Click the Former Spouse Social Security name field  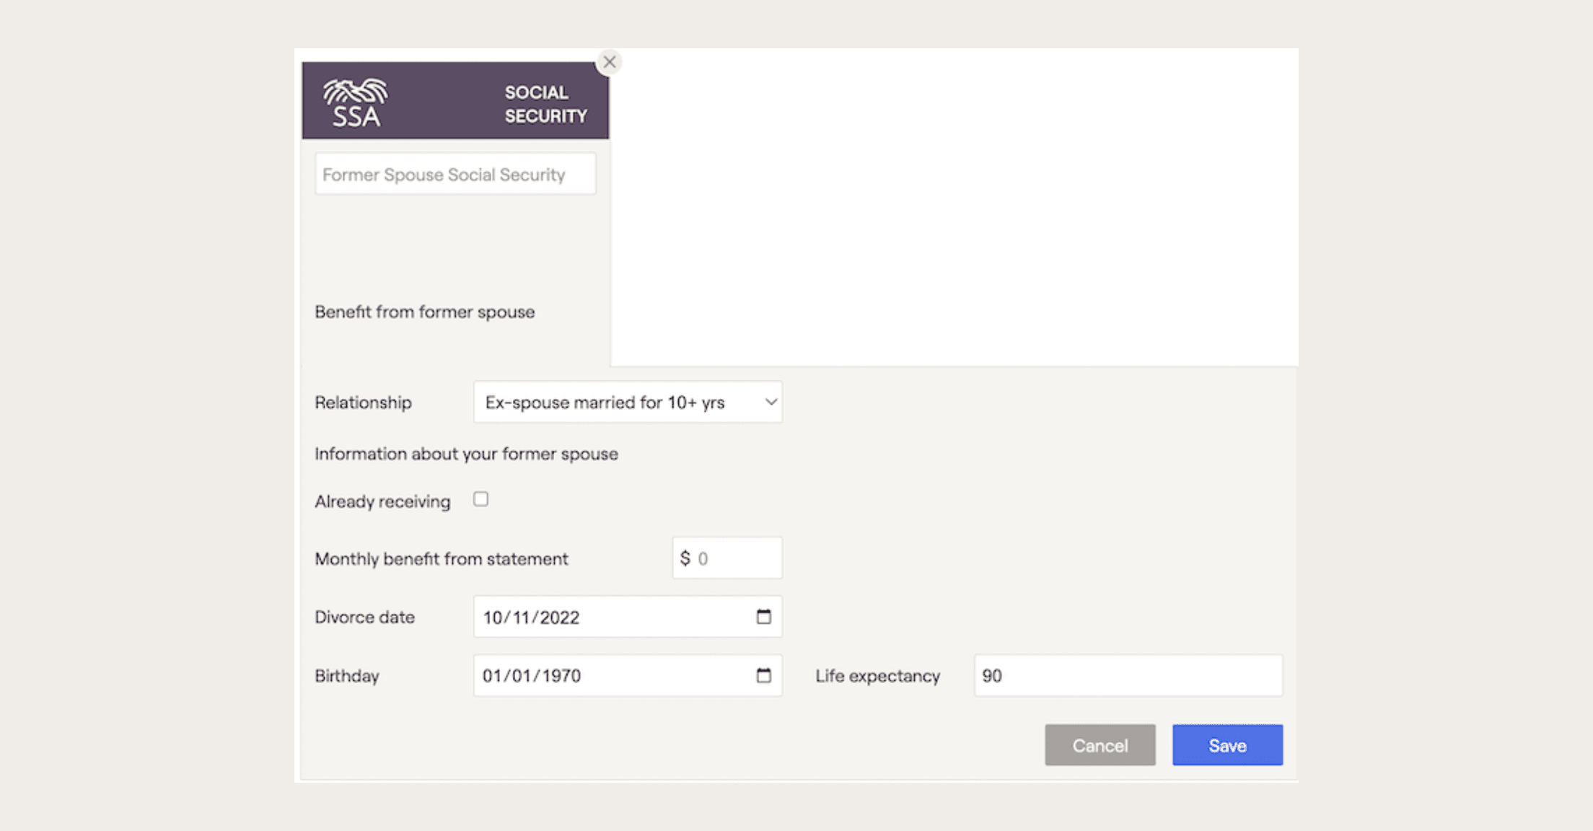coord(455,174)
